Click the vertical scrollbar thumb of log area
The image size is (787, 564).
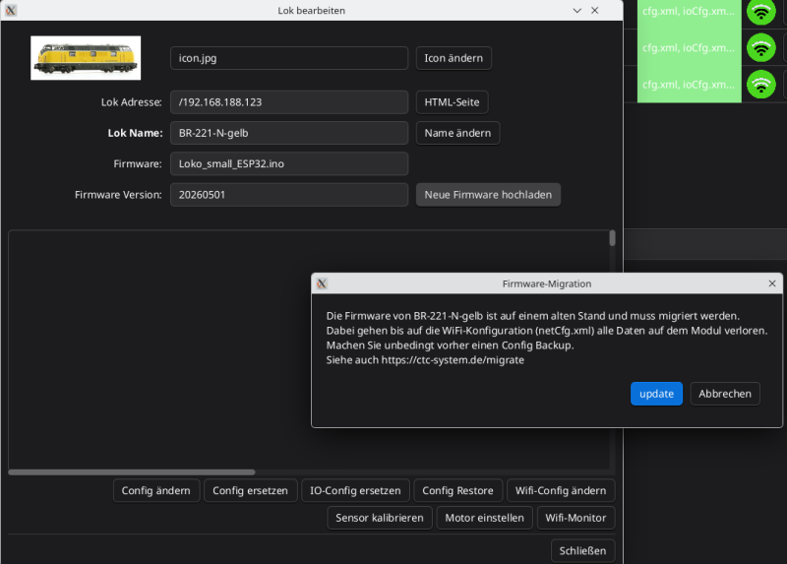(612, 238)
